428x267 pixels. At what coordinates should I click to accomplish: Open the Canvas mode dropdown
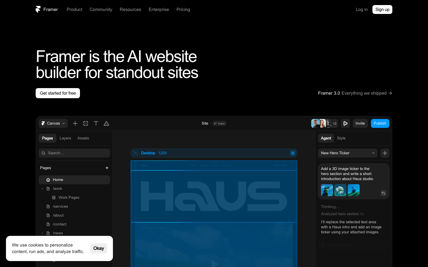53,123
